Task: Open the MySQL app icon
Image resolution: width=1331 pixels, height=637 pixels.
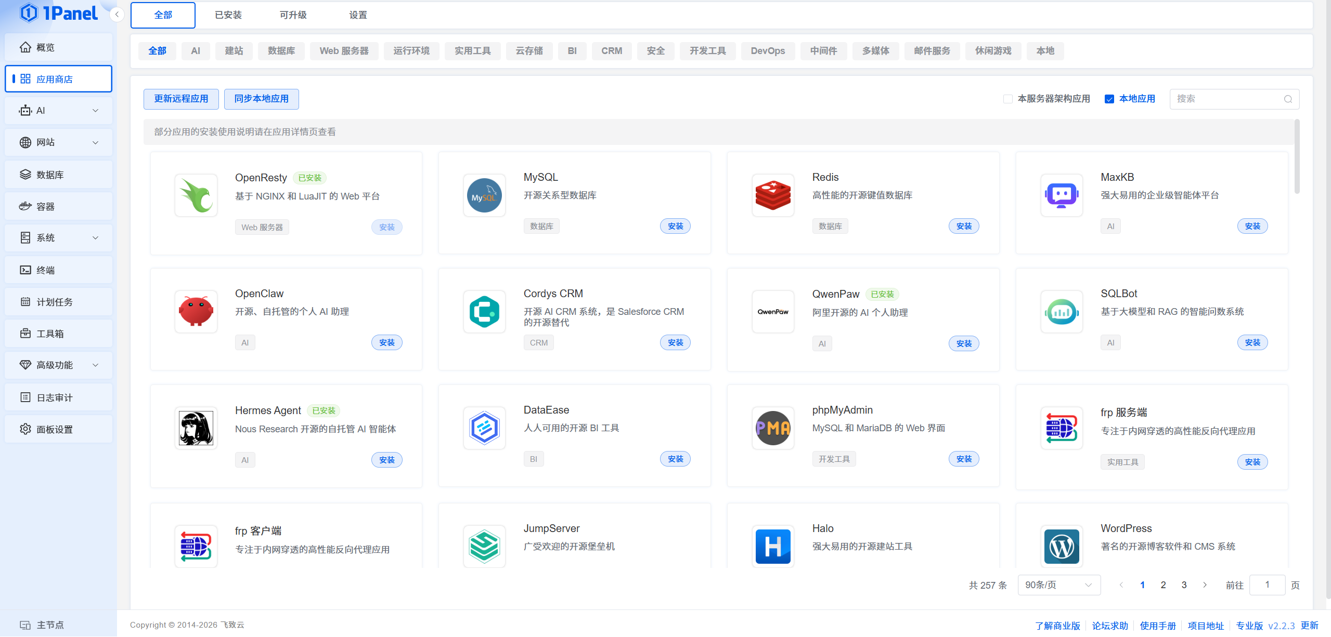Action: [484, 195]
